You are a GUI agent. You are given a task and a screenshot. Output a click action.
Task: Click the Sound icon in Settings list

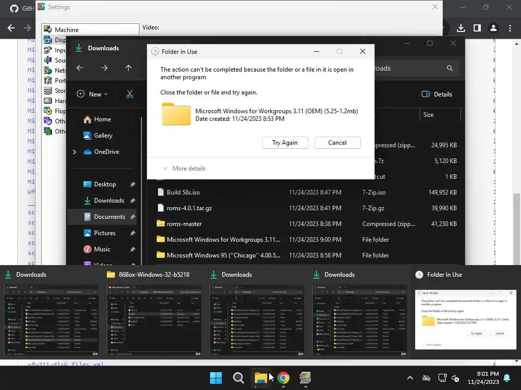48,60
